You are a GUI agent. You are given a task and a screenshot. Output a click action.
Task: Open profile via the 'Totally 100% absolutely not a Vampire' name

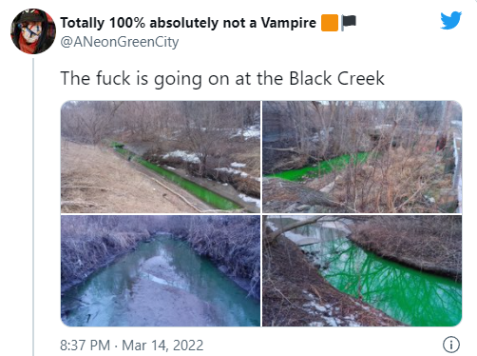click(188, 23)
